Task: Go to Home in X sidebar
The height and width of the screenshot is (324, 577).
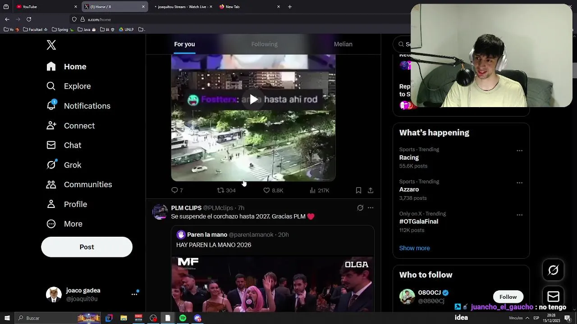Action: [66, 67]
